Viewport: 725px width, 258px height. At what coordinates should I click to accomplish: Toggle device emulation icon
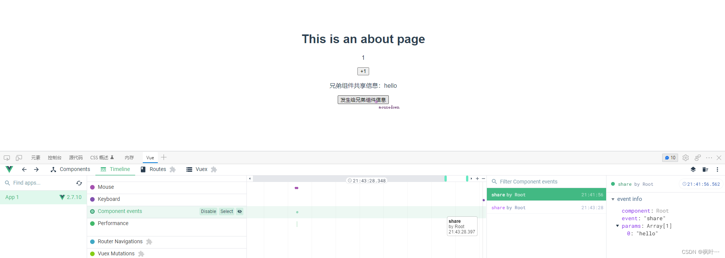pyautogui.click(x=19, y=158)
